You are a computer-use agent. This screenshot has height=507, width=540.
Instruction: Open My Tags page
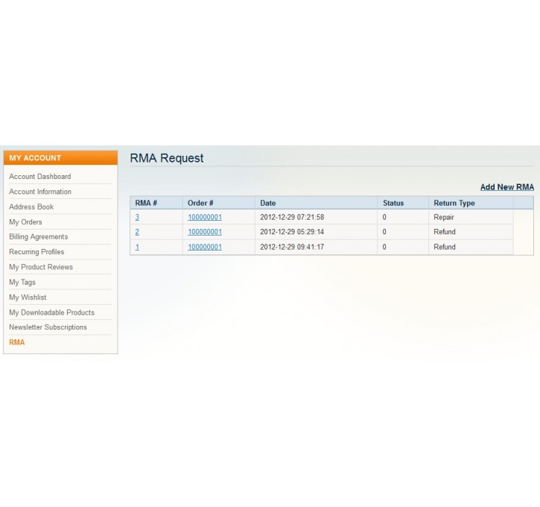[22, 283]
